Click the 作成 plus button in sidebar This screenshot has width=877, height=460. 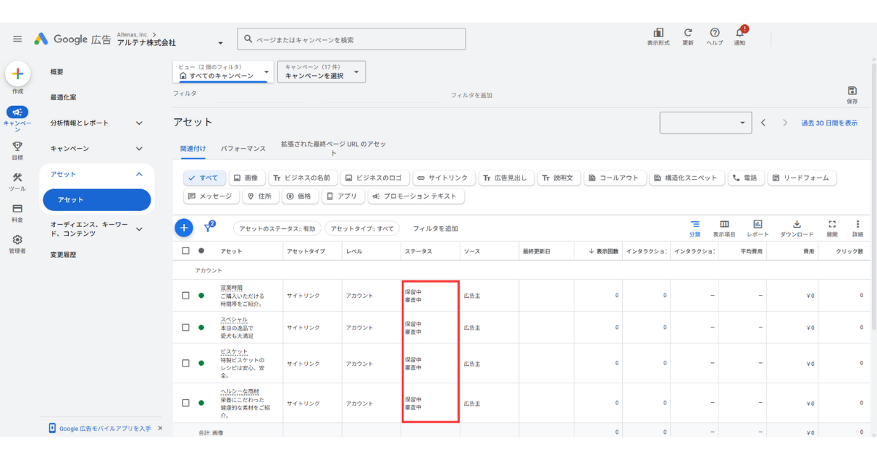click(x=18, y=74)
